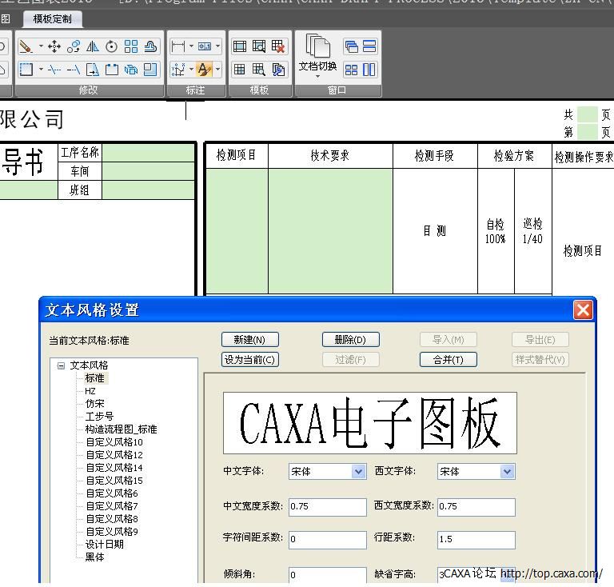Close the 文本风格设置 dialog
The height and width of the screenshot is (587, 614).
[x=583, y=309]
